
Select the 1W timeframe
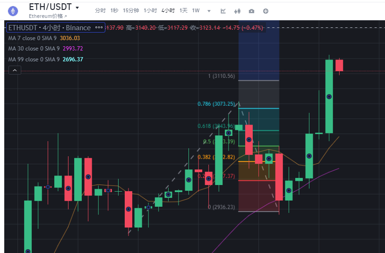[x=196, y=10]
